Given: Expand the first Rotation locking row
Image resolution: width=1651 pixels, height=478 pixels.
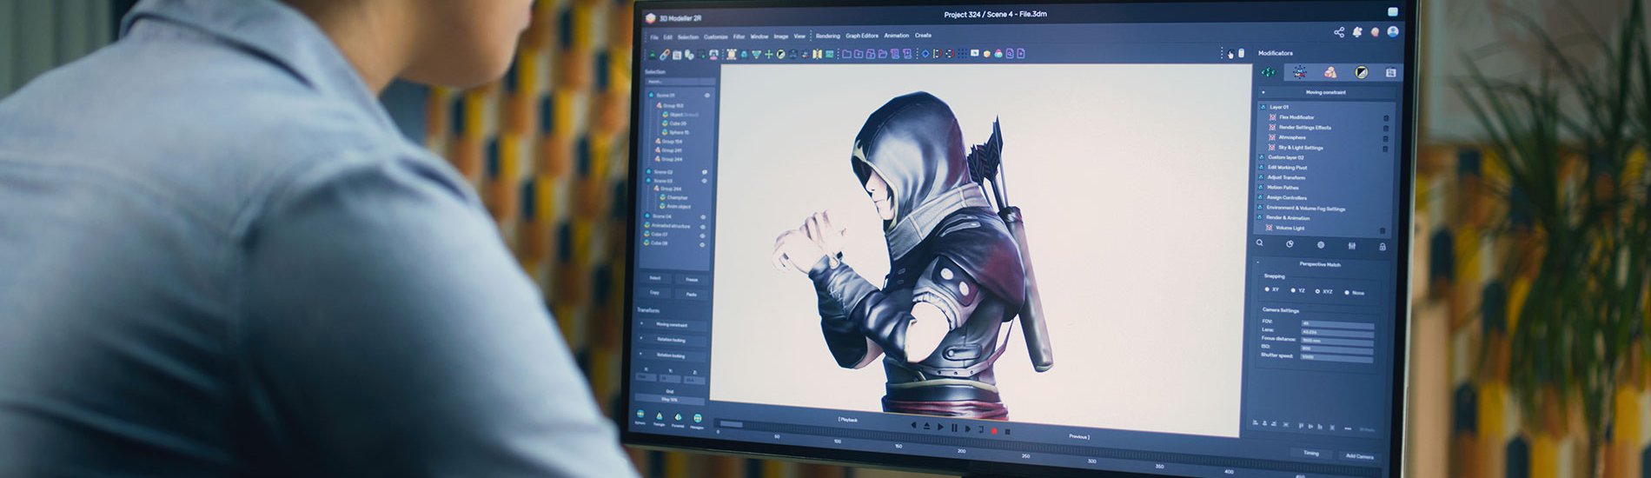Looking at the screenshot, I should click(x=642, y=340).
